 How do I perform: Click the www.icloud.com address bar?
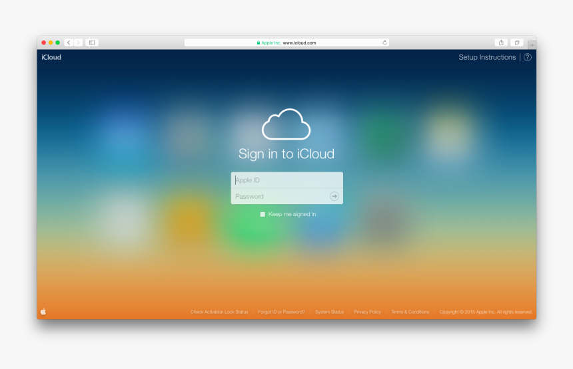(x=286, y=43)
